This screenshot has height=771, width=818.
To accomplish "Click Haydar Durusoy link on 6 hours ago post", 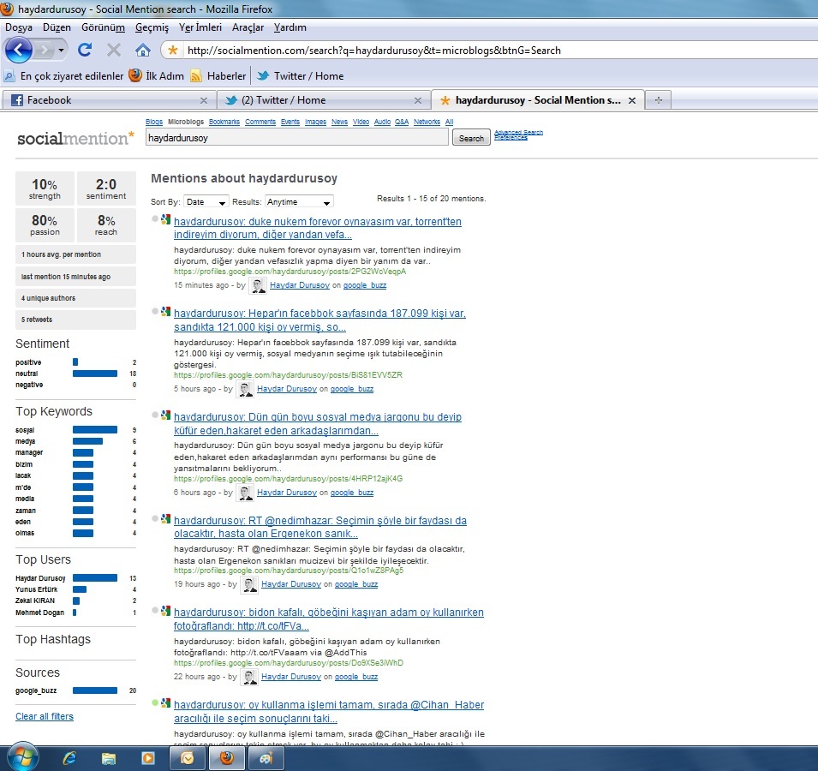I will point(287,493).
